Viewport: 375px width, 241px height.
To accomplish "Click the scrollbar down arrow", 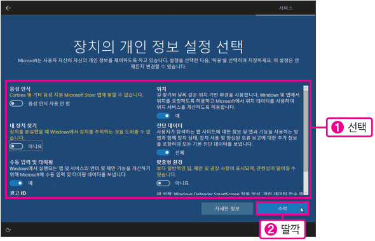I will 306,193.
